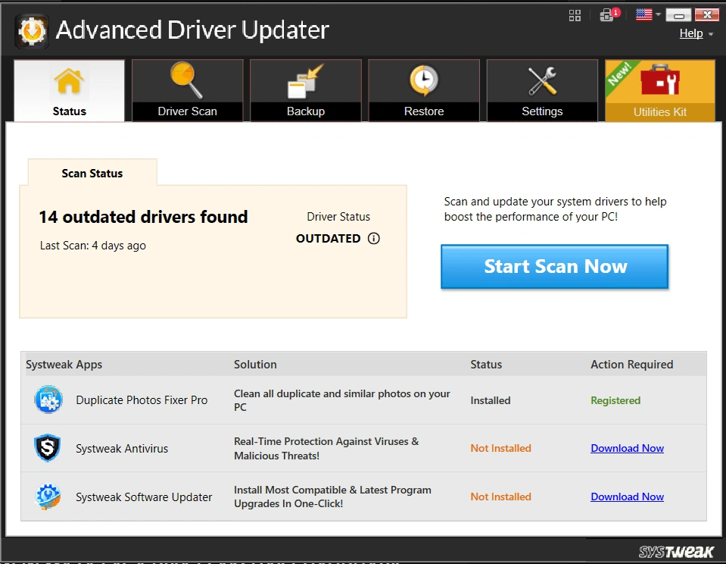
Task: Open the Help menu link
Action: 690,33
